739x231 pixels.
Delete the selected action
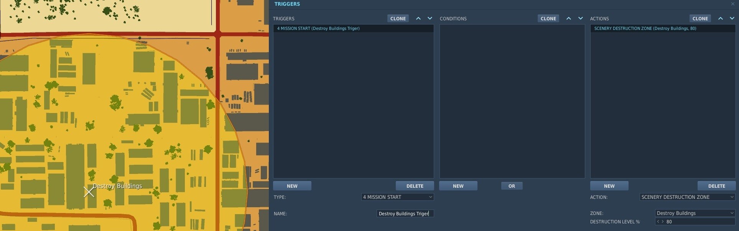(x=717, y=186)
